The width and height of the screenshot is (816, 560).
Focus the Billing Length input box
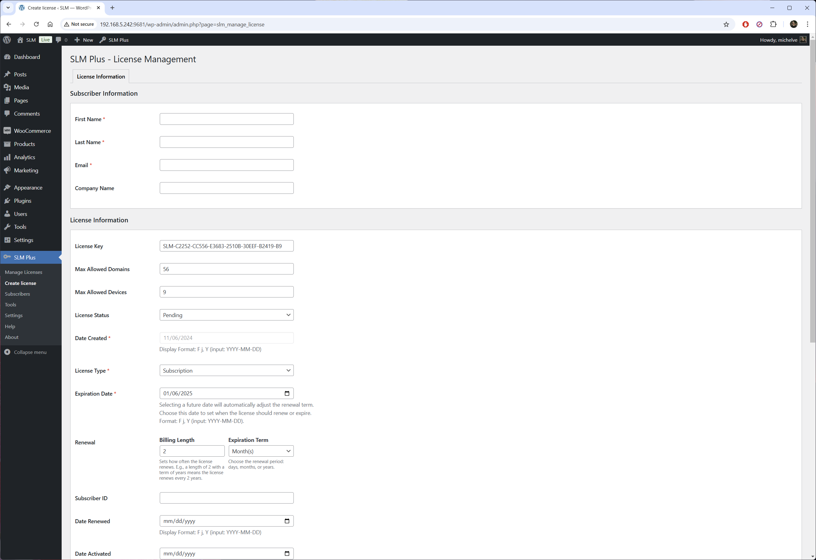point(192,451)
